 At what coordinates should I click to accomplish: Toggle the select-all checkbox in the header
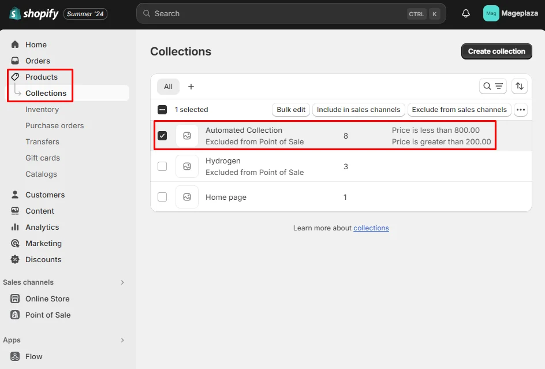pos(162,109)
